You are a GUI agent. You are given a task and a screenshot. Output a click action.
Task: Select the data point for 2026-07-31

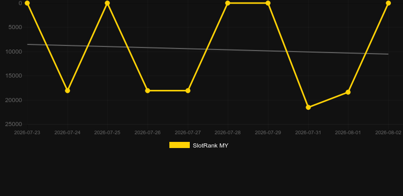pyautogui.click(x=308, y=107)
